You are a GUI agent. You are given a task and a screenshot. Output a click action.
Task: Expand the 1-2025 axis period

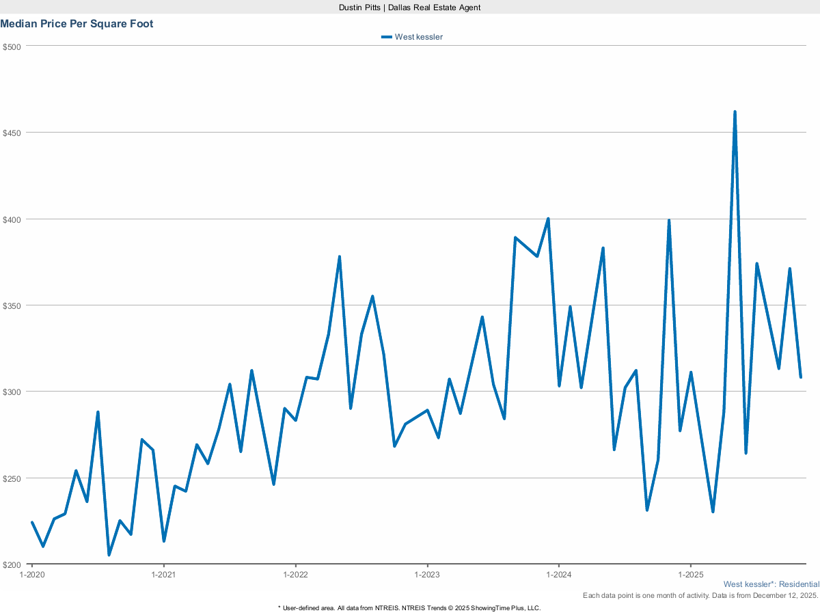tap(692, 575)
